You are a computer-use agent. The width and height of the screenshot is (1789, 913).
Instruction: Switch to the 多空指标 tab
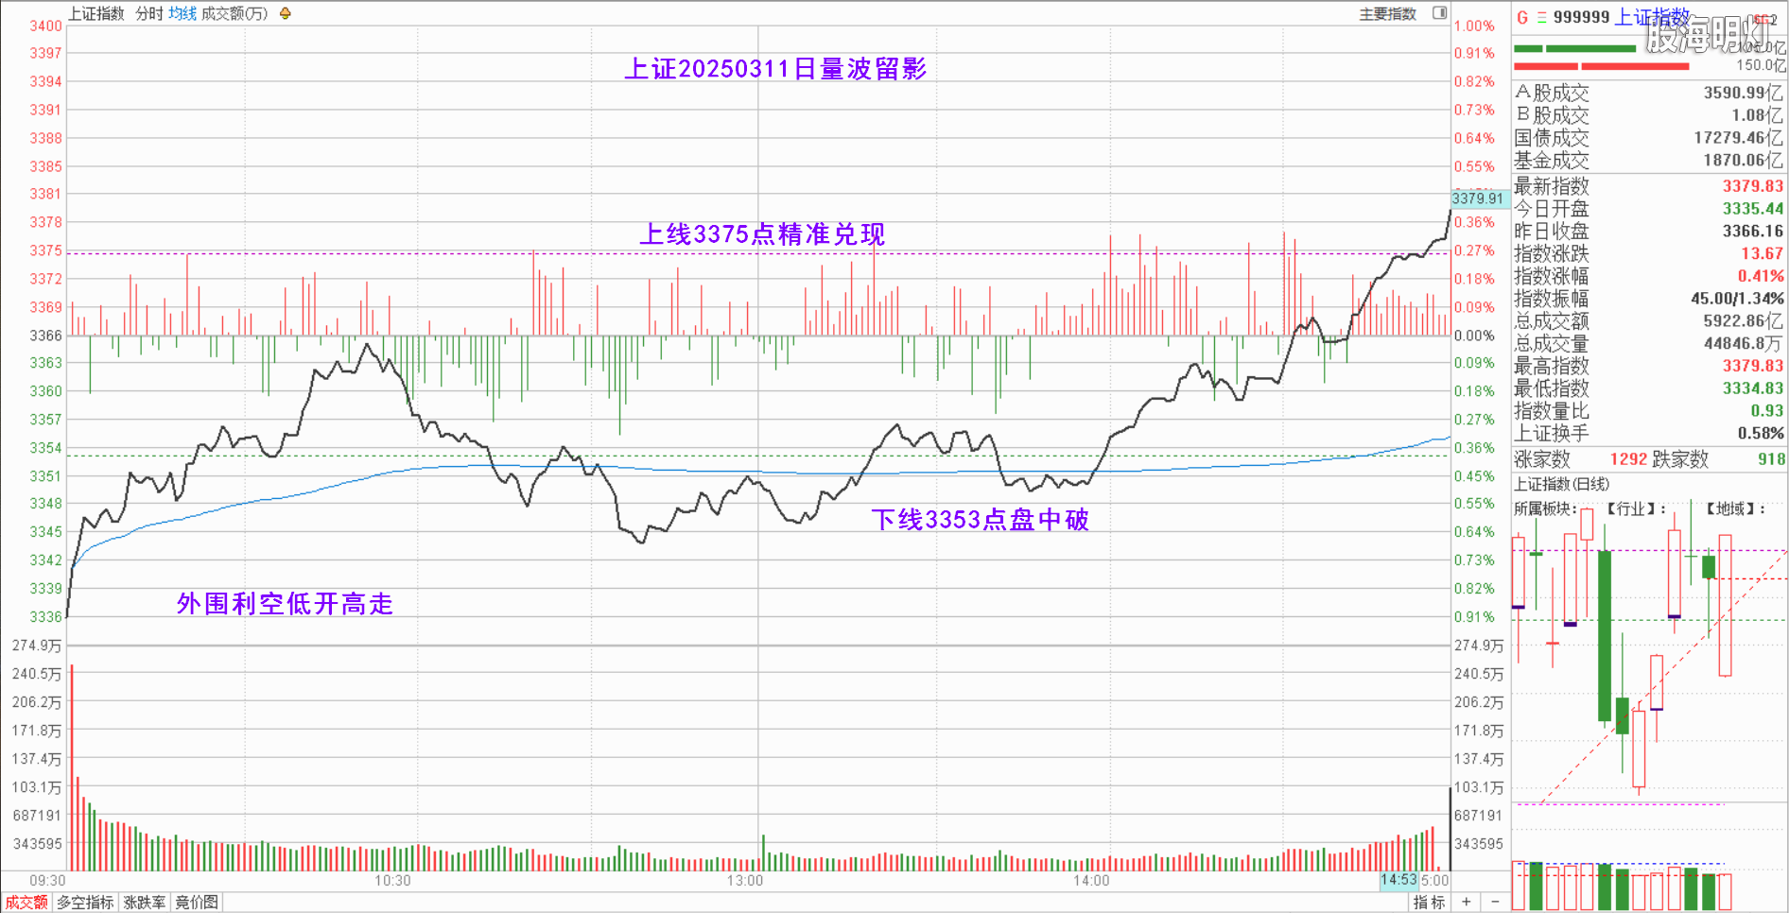click(85, 903)
